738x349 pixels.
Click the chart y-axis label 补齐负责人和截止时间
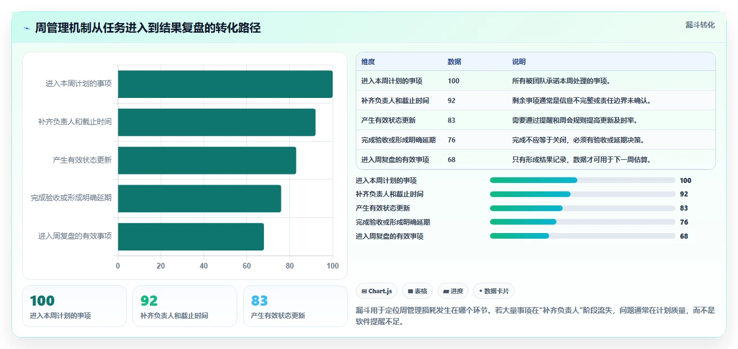[x=75, y=122]
